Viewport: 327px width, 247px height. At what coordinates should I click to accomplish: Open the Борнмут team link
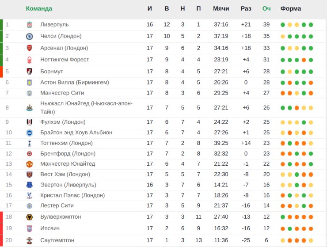(52, 72)
